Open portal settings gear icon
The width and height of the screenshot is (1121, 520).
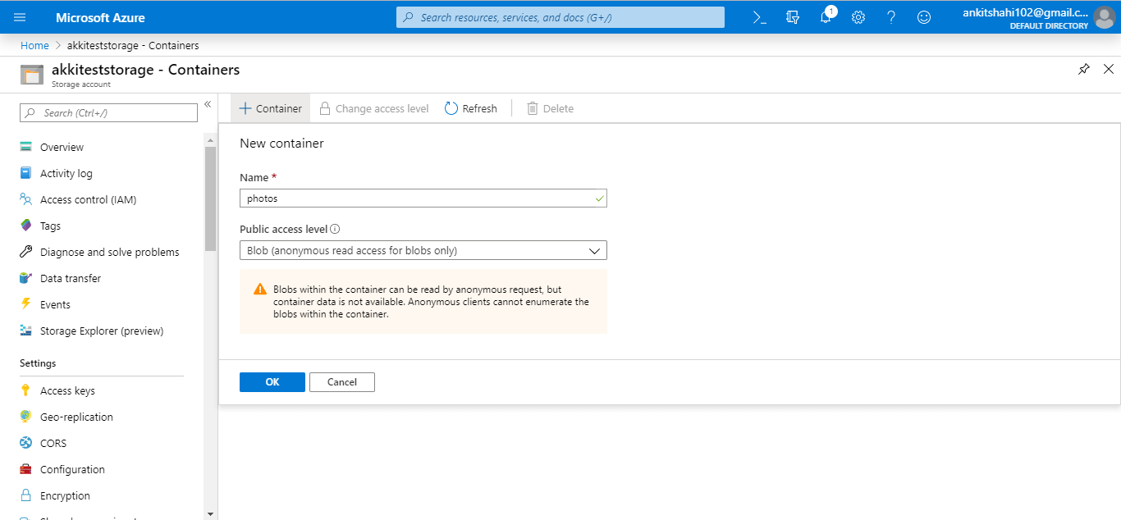858,17
